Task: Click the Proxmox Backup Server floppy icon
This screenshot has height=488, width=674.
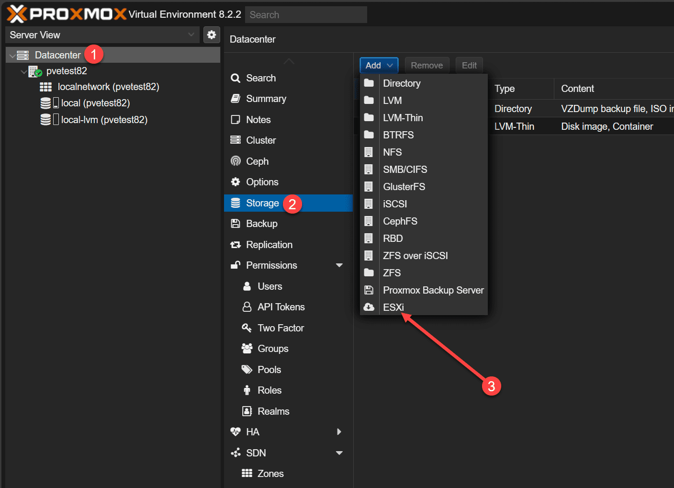Action: 369,290
